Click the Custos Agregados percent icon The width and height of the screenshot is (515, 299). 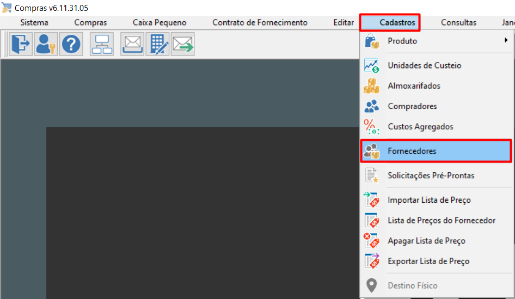coord(371,127)
